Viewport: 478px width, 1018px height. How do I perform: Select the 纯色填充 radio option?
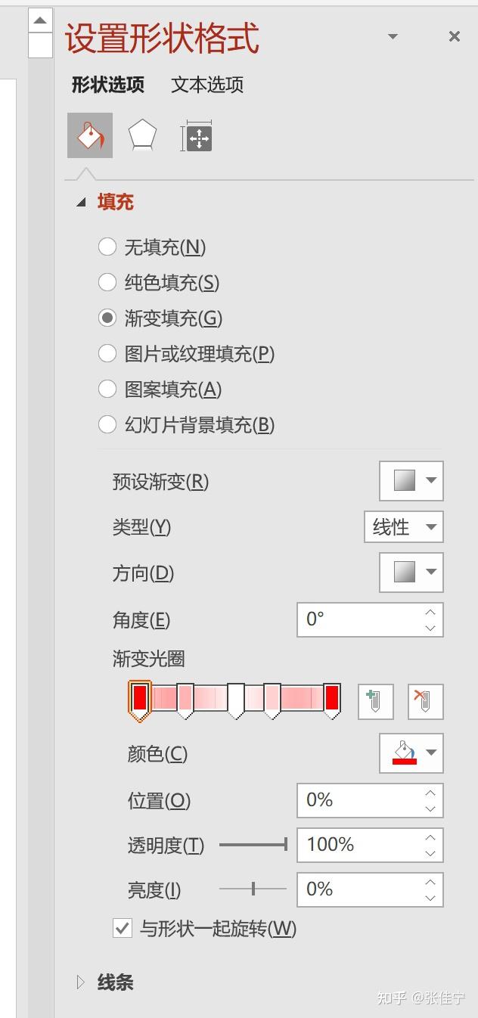[107, 282]
